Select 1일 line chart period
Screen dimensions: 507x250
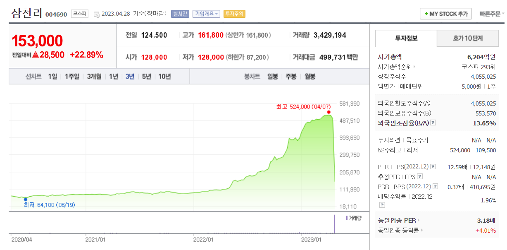(52, 76)
